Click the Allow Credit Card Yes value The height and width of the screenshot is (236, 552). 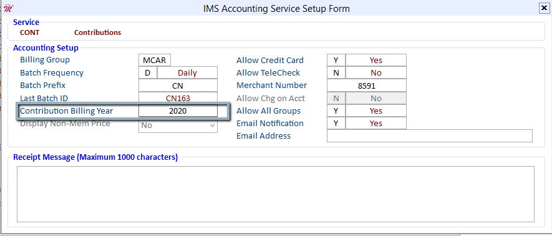pos(376,60)
